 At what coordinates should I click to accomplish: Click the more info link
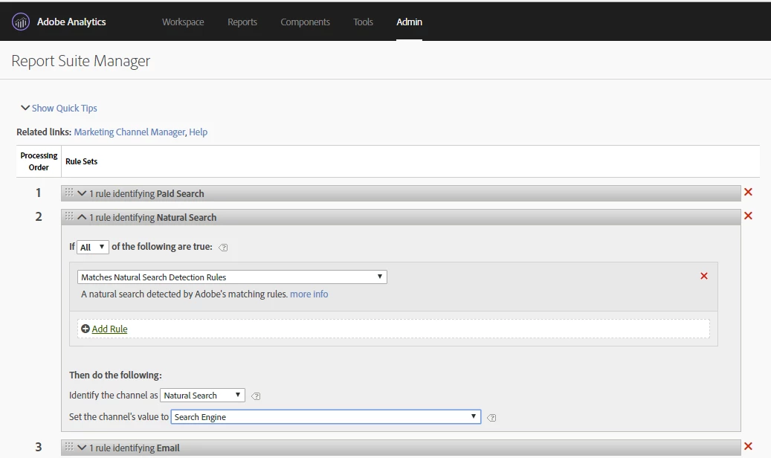tap(309, 294)
